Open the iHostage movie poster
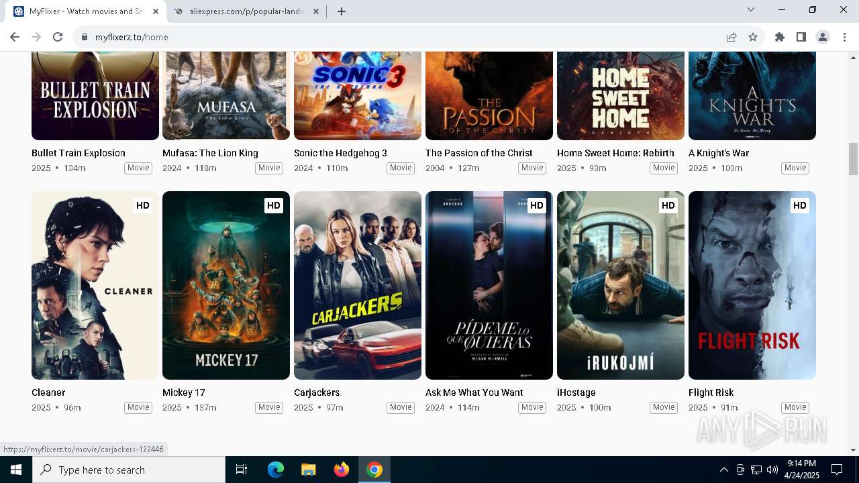Image resolution: width=859 pixels, height=483 pixels. coord(621,285)
